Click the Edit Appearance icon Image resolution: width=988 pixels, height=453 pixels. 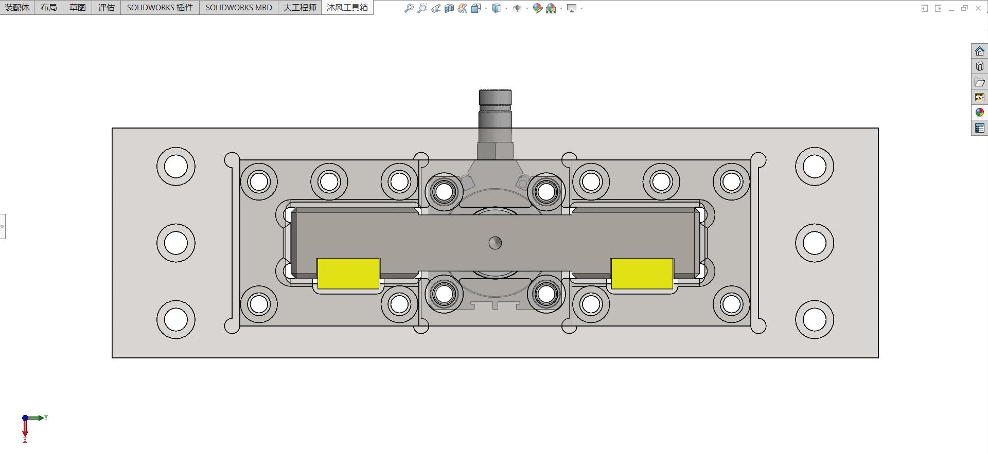pyautogui.click(x=538, y=8)
